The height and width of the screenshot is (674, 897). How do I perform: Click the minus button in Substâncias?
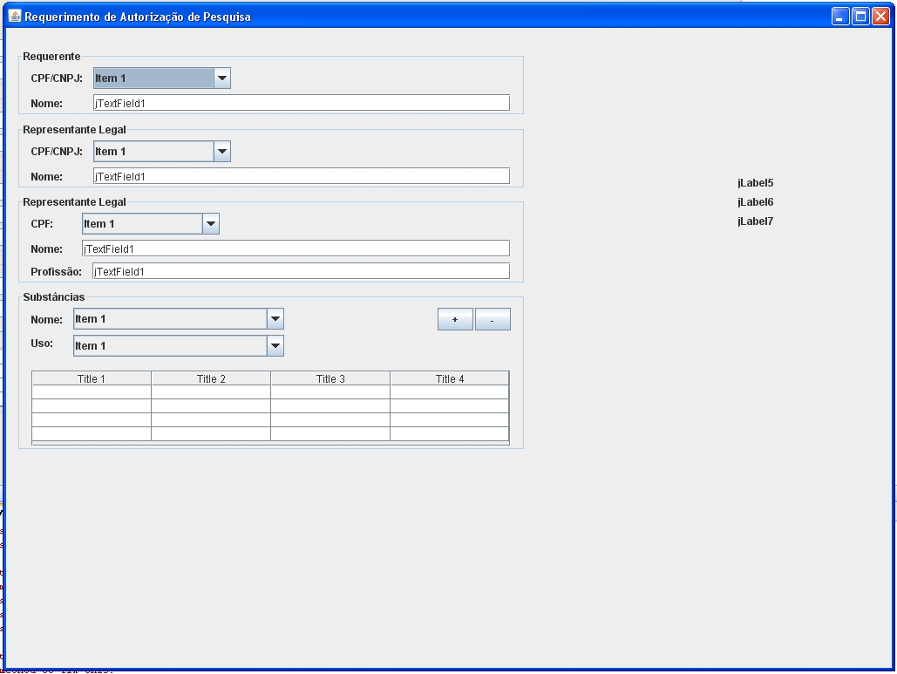click(x=493, y=319)
